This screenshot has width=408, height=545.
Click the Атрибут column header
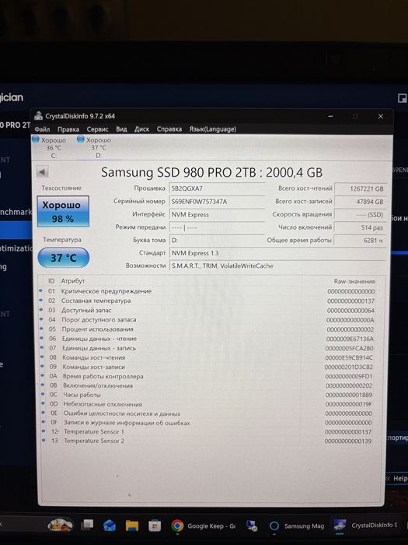coord(72,281)
